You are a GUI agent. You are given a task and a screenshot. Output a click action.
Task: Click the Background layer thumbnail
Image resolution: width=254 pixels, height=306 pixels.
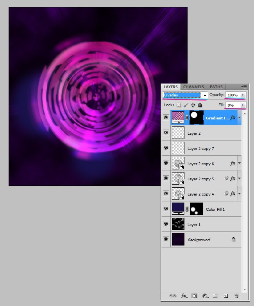click(178, 240)
